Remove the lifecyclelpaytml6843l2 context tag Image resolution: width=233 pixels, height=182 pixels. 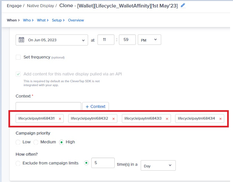(x=113, y=119)
